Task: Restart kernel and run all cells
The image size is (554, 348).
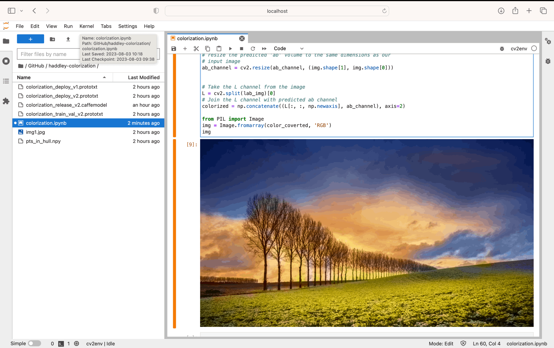Action: 264,49
